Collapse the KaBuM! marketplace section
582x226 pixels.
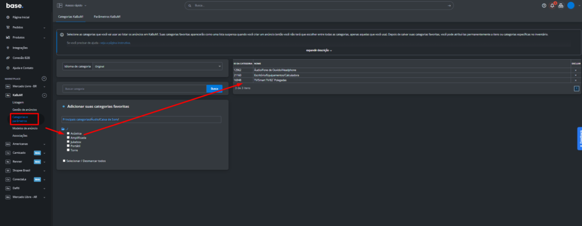(44, 95)
